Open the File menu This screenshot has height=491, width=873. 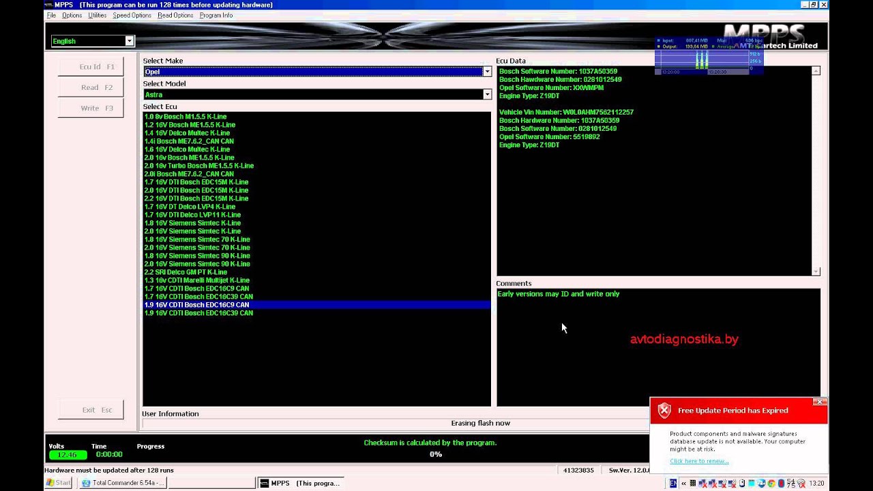coord(51,15)
